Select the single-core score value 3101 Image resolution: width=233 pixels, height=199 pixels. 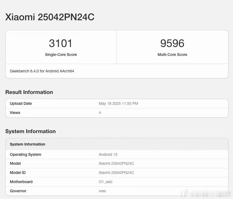click(x=61, y=43)
